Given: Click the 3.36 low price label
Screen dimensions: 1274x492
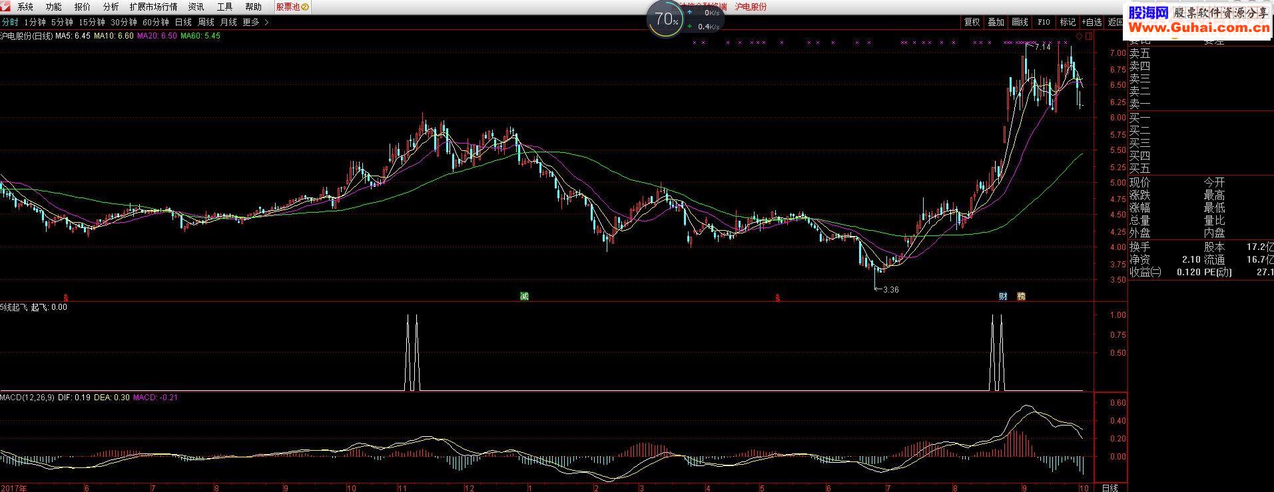Looking at the screenshot, I should click(x=891, y=290).
